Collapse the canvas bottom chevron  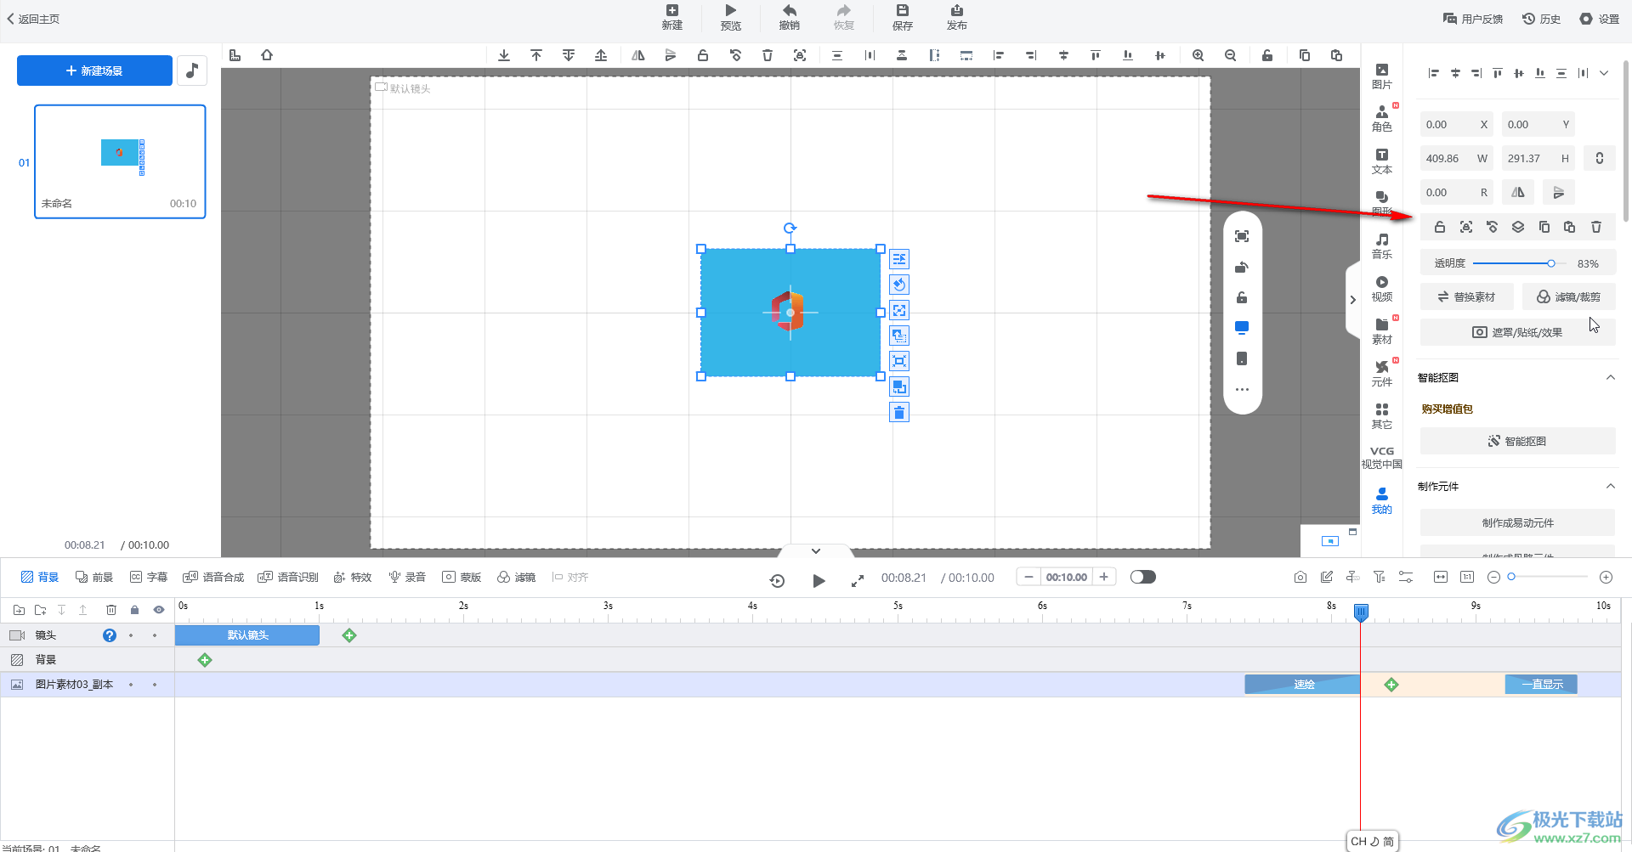coord(816,551)
